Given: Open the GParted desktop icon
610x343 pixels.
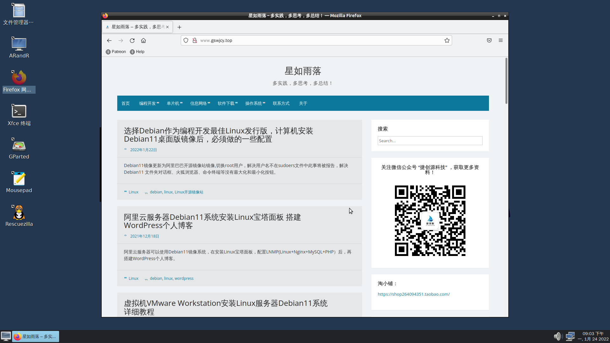Looking at the screenshot, I should [19, 149].
